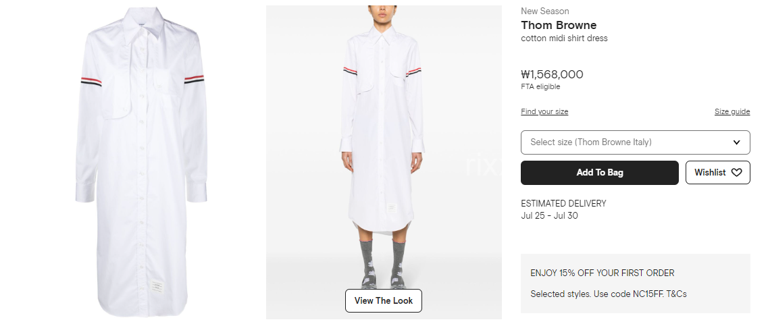This screenshot has width=768, height=322.
Task: Click the ENJOY 15% OFF YOUR FIRST ORDER banner
Action: (x=602, y=273)
